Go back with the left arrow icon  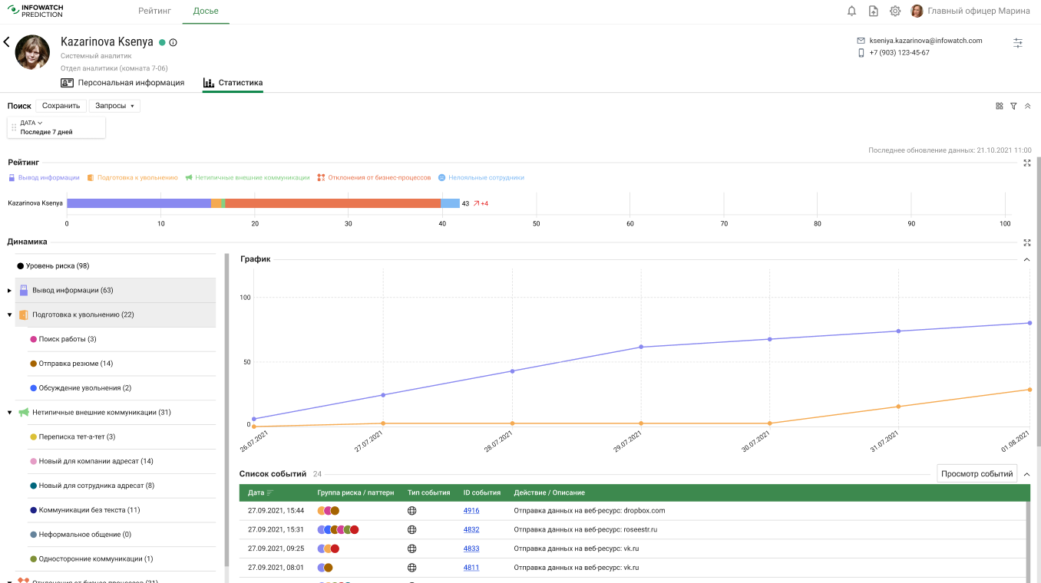coord(7,42)
